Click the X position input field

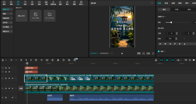point(170,33)
